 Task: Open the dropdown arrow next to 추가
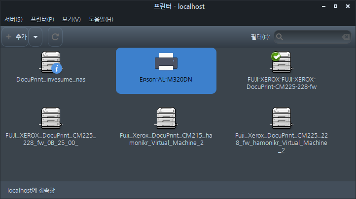click(x=36, y=37)
